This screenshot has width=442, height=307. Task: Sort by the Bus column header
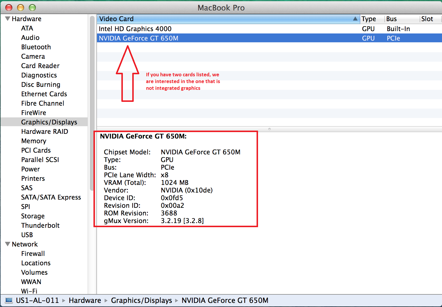pos(391,19)
